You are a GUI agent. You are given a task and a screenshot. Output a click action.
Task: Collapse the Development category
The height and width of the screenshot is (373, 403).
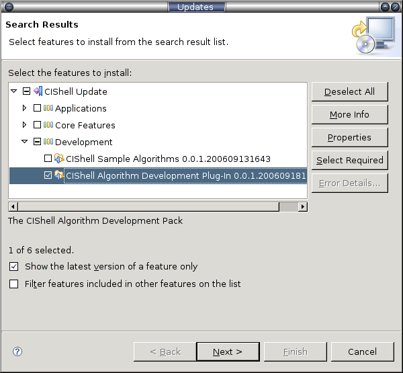(x=24, y=142)
